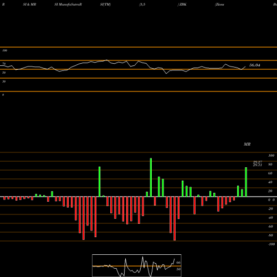
Task: Click the 'SI & MR' header text
Action: pos(29,4)
